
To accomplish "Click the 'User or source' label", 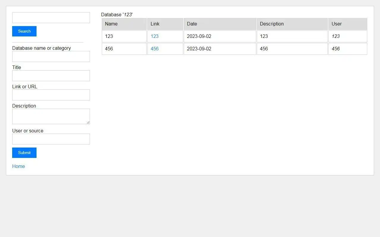I will [28, 131].
